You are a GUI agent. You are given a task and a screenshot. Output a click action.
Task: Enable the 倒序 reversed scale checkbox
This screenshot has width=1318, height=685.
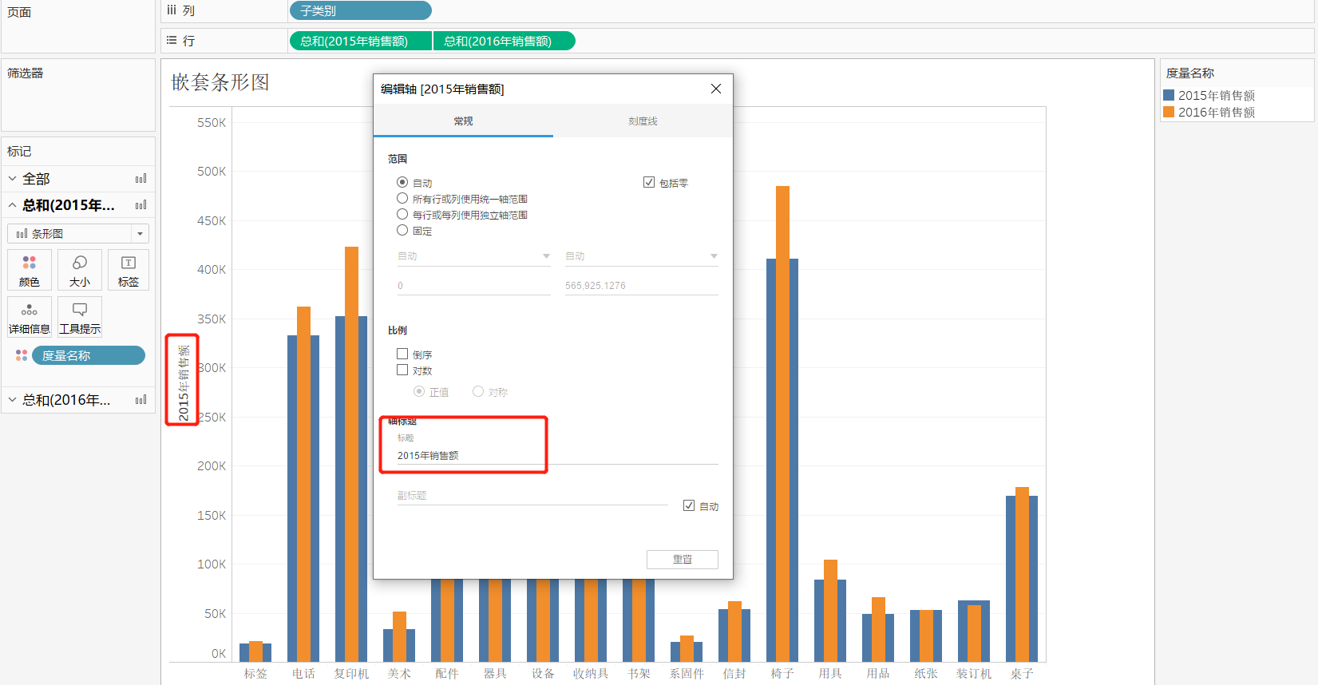click(x=402, y=354)
